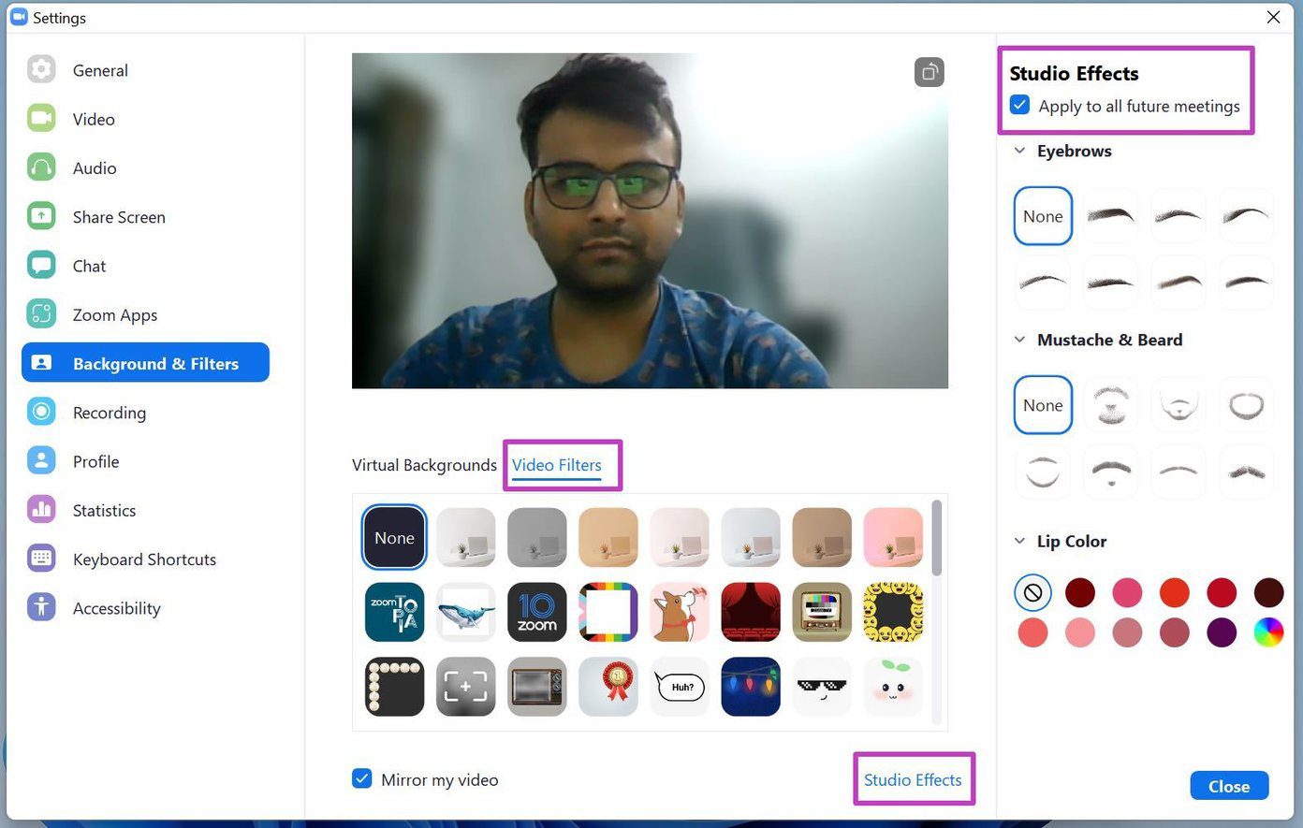
Task: Select the rainbow frame video filter
Action: click(608, 612)
